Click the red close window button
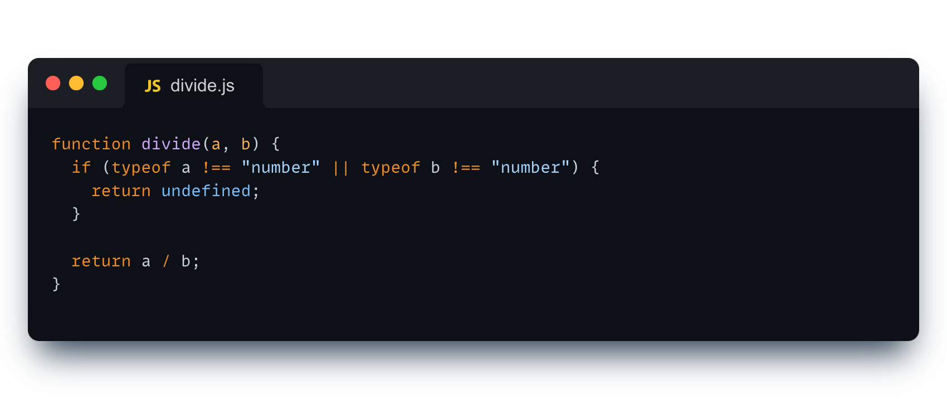Screen dimensions: 947x399 coord(53,83)
